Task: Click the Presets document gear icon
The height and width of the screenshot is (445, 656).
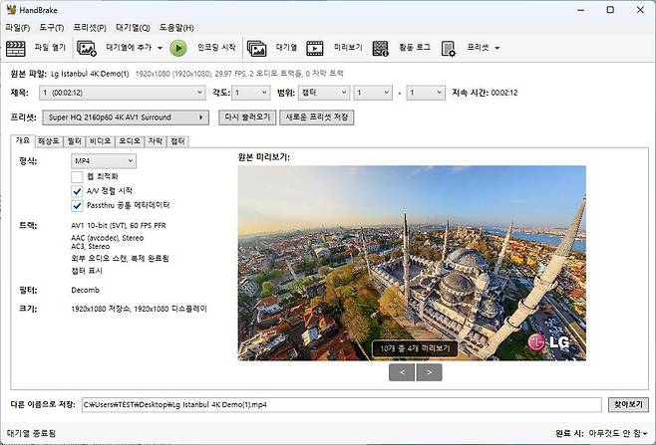Action: point(448,48)
